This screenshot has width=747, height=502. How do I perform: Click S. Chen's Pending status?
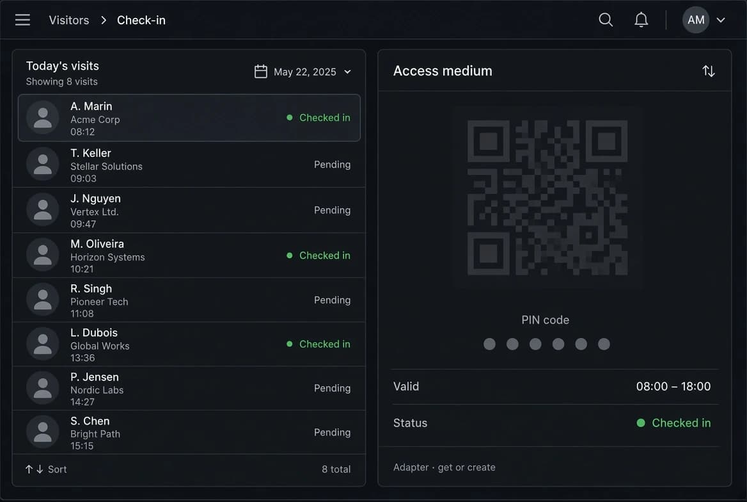click(x=332, y=432)
